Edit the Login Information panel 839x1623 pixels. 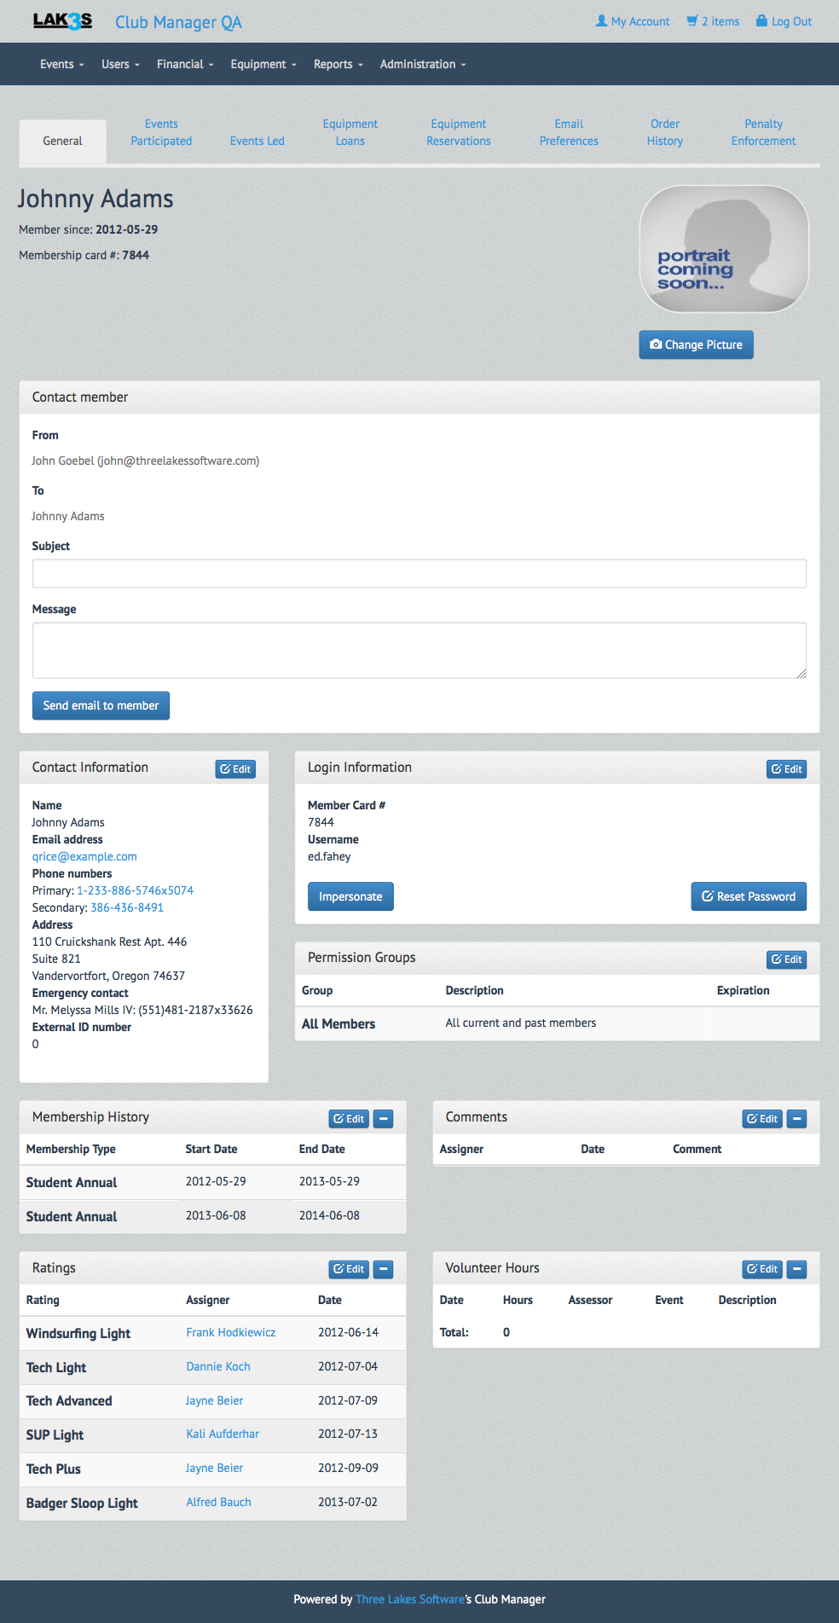(786, 769)
